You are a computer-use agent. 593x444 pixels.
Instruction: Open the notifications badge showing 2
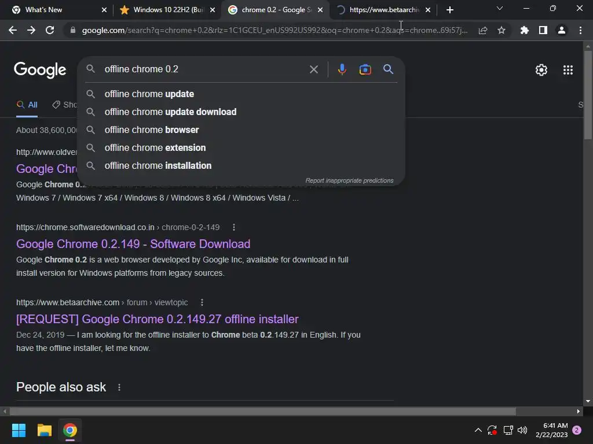pos(577,430)
